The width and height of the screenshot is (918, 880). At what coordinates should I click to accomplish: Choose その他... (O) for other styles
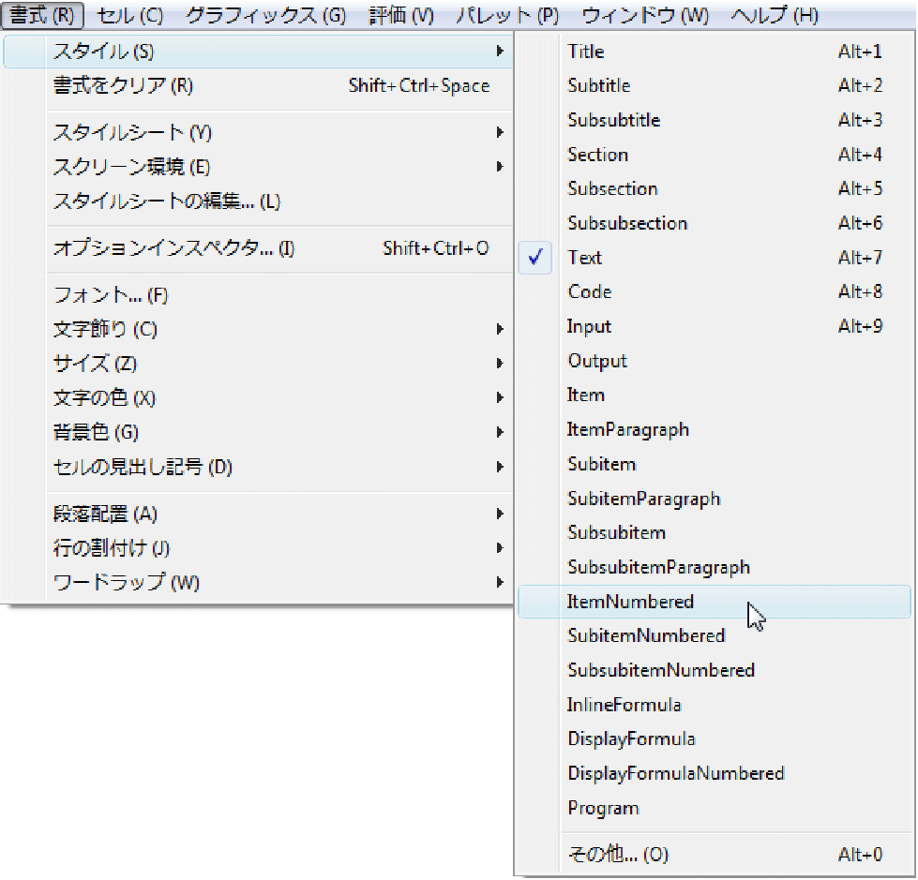coord(715,855)
